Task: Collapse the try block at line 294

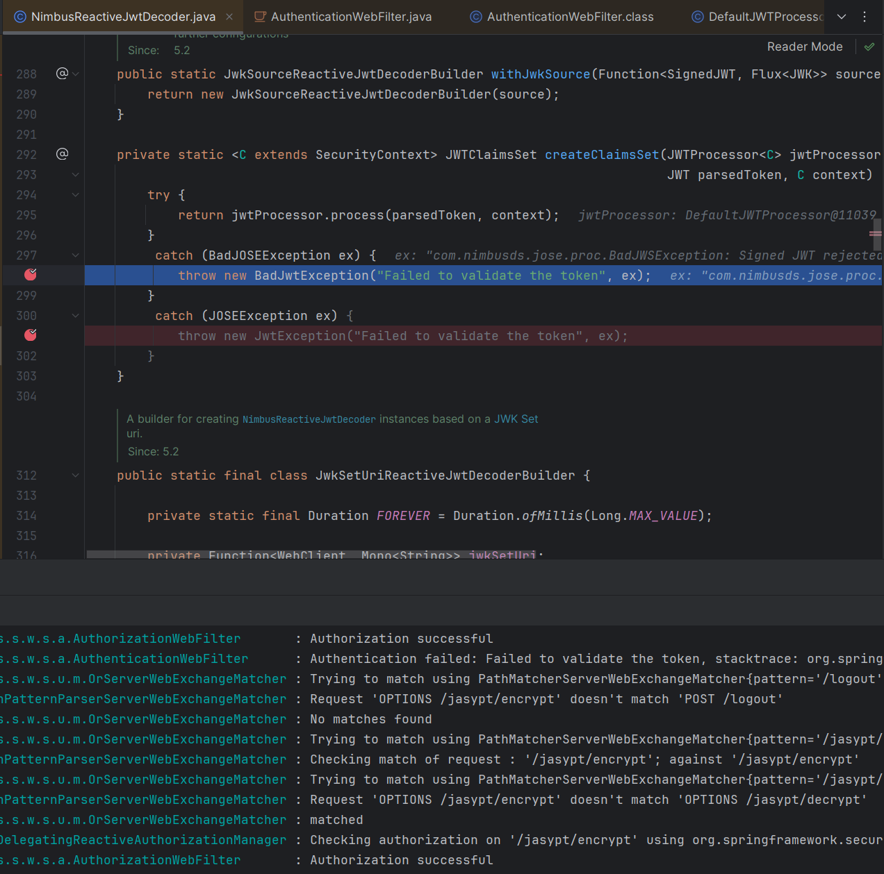Action: point(75,195)
